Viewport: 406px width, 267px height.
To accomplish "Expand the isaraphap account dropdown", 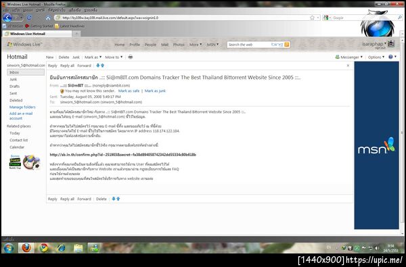I will (374, 44).
